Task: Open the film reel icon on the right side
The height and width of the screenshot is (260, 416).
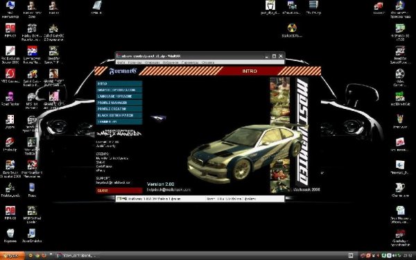Action: (x=400, y=73)
